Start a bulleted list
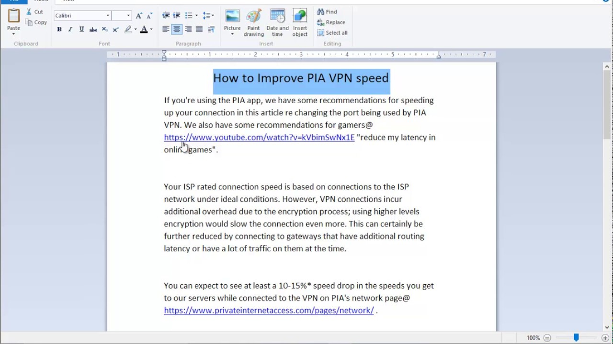The image size is (613, 344). pyautogui.click(x=189, y=16)
